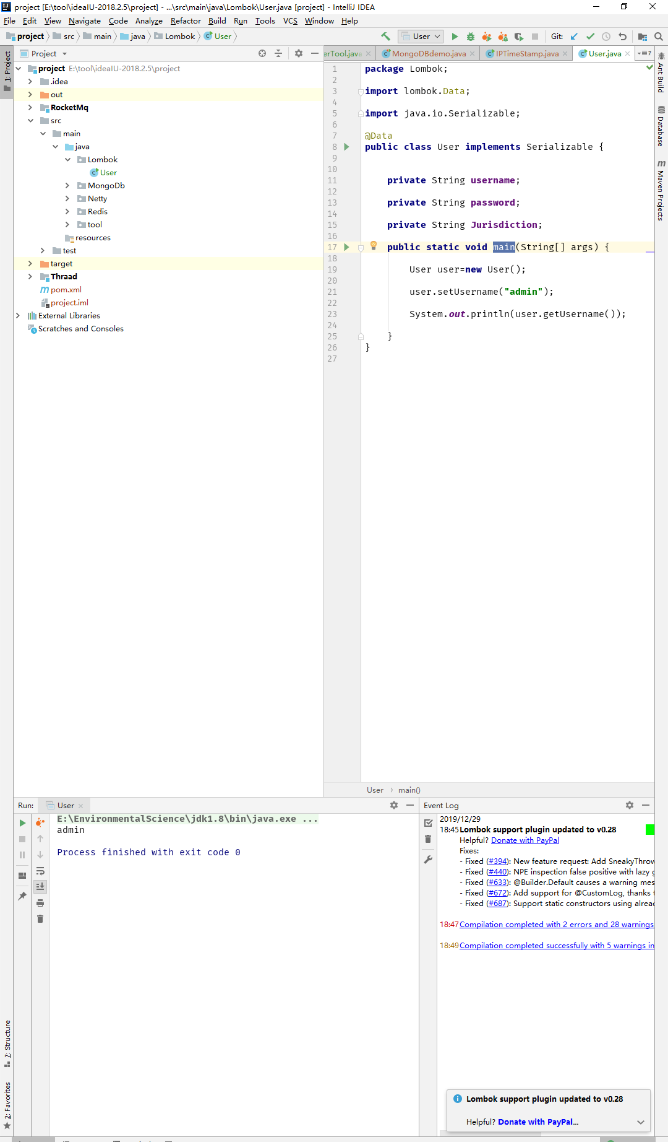Click the intention light bulb on line 17
The image size is (668, 1142).
(374, 246)
